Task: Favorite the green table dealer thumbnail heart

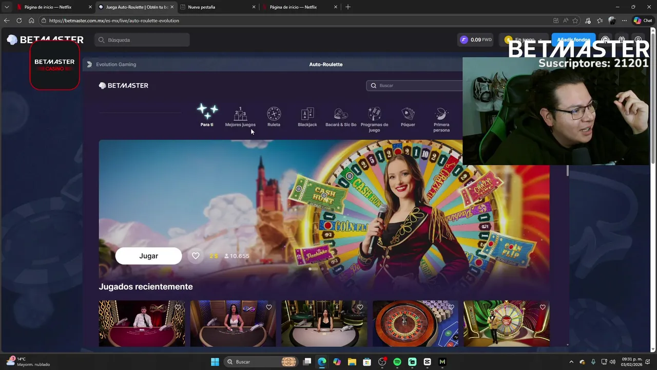Action: click(360, 307)
